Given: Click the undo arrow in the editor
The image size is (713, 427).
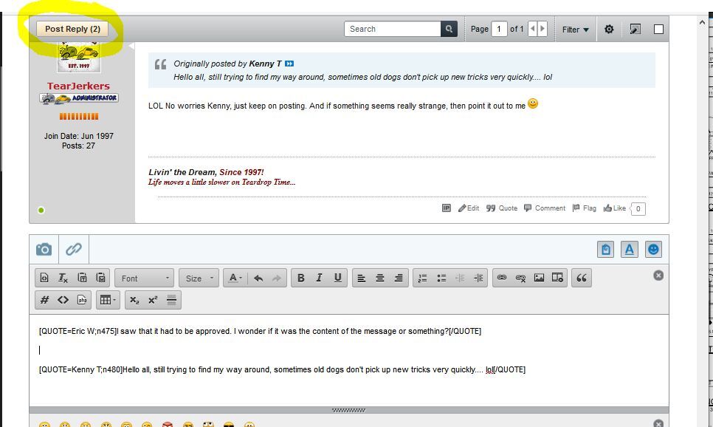Looking at the screenshot, I should coord(258,279).
